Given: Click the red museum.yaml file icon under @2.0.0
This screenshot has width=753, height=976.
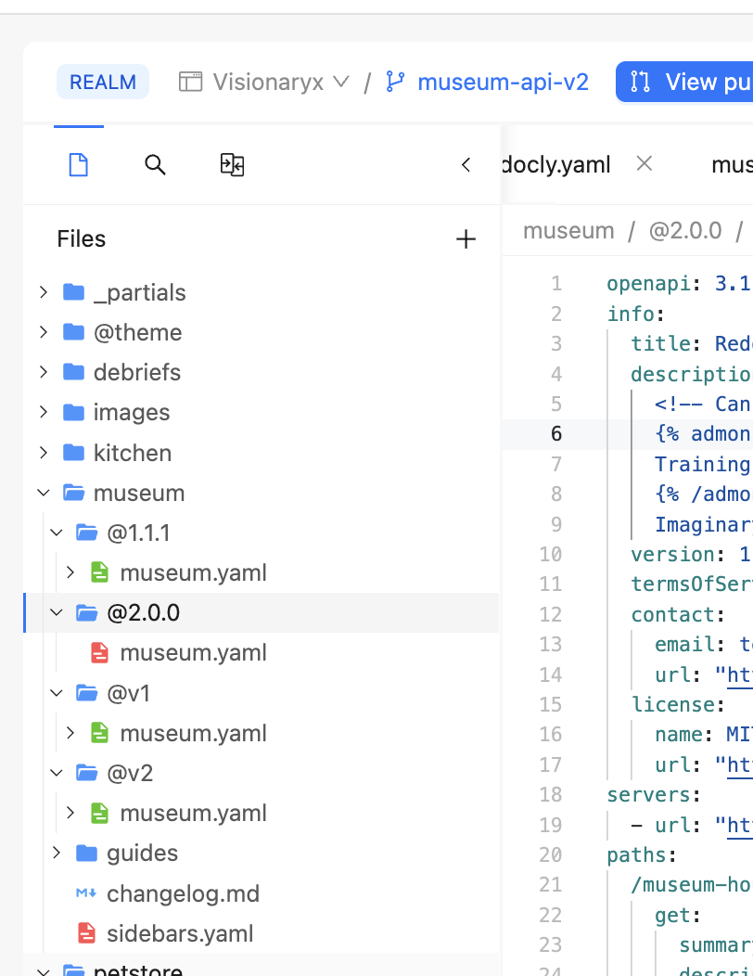Looking at the screenshot, I should pyautogui.click(x=99, y=653).
